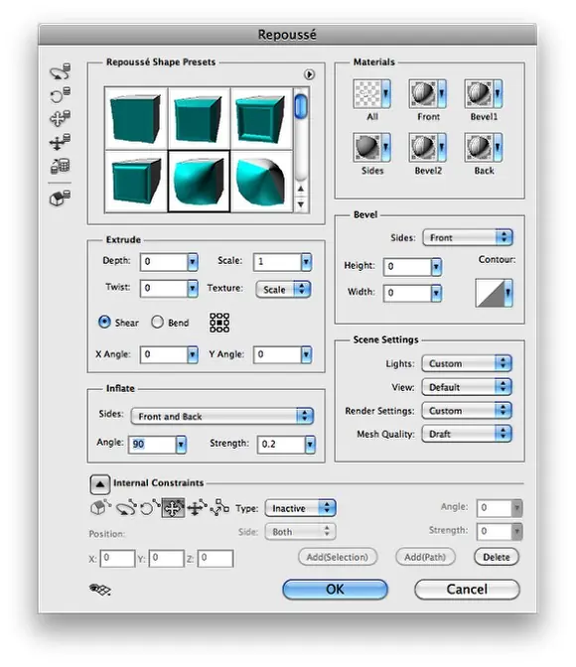Open the Constraint Type dropdown showing Inactive

[300, 508]
